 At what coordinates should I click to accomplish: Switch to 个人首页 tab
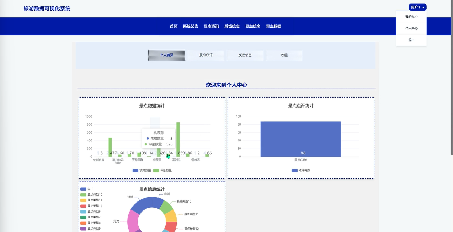click(x=167, y=55)
